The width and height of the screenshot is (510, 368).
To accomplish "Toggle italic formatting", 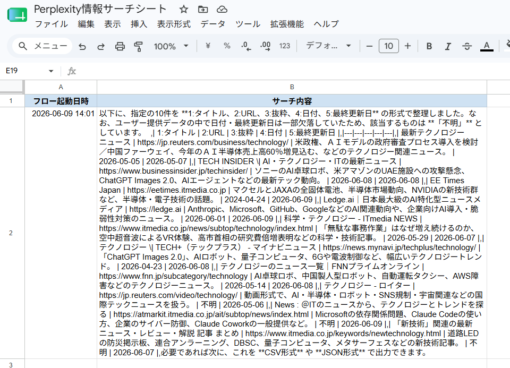I will click(448, 46).
